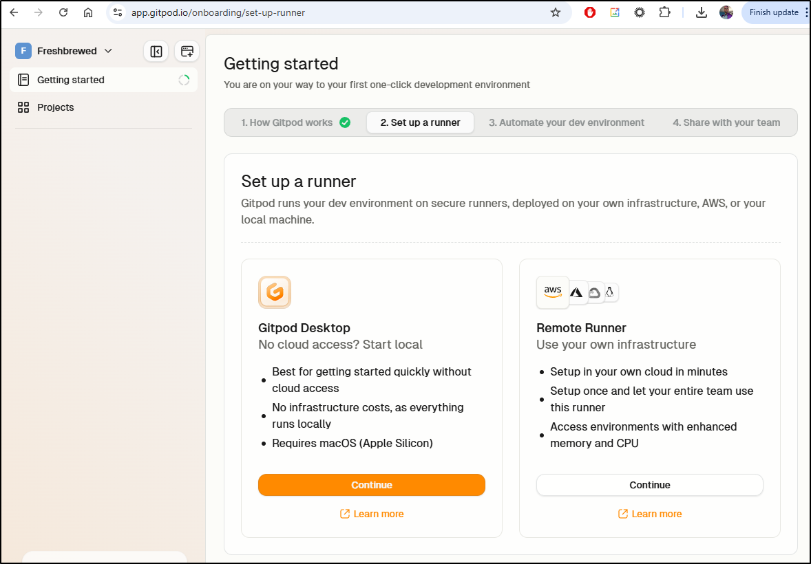Click the Linux penguin icon

point(610,292)
